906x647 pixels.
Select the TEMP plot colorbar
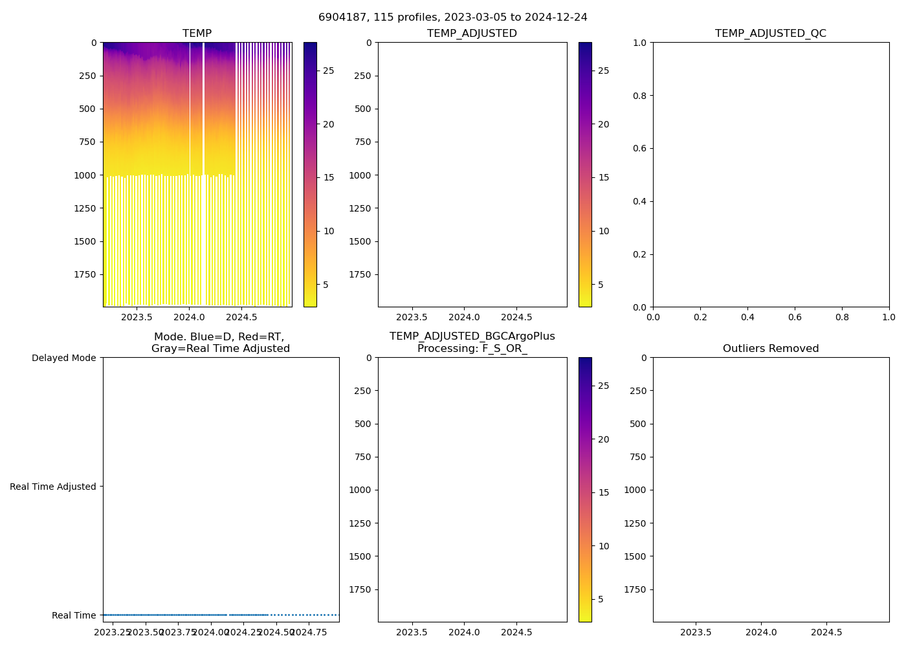pyautogui.click(x=310, y=175)
